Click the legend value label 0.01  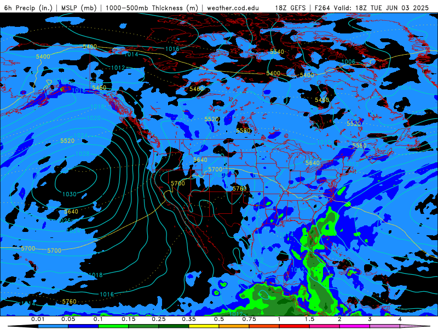(38, 319)
